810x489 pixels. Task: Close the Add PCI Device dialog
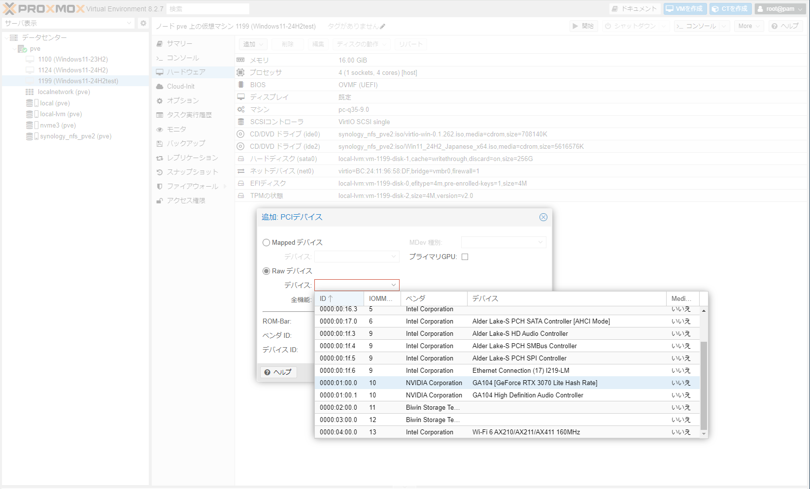[543, 217]
